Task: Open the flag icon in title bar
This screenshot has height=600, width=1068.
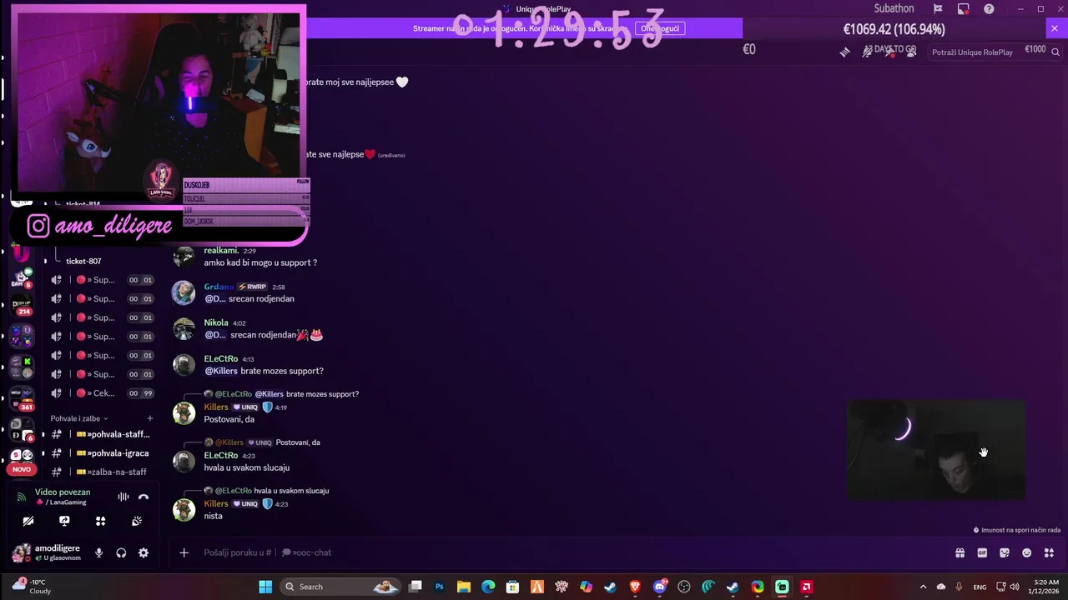Action: pos(938,8)
